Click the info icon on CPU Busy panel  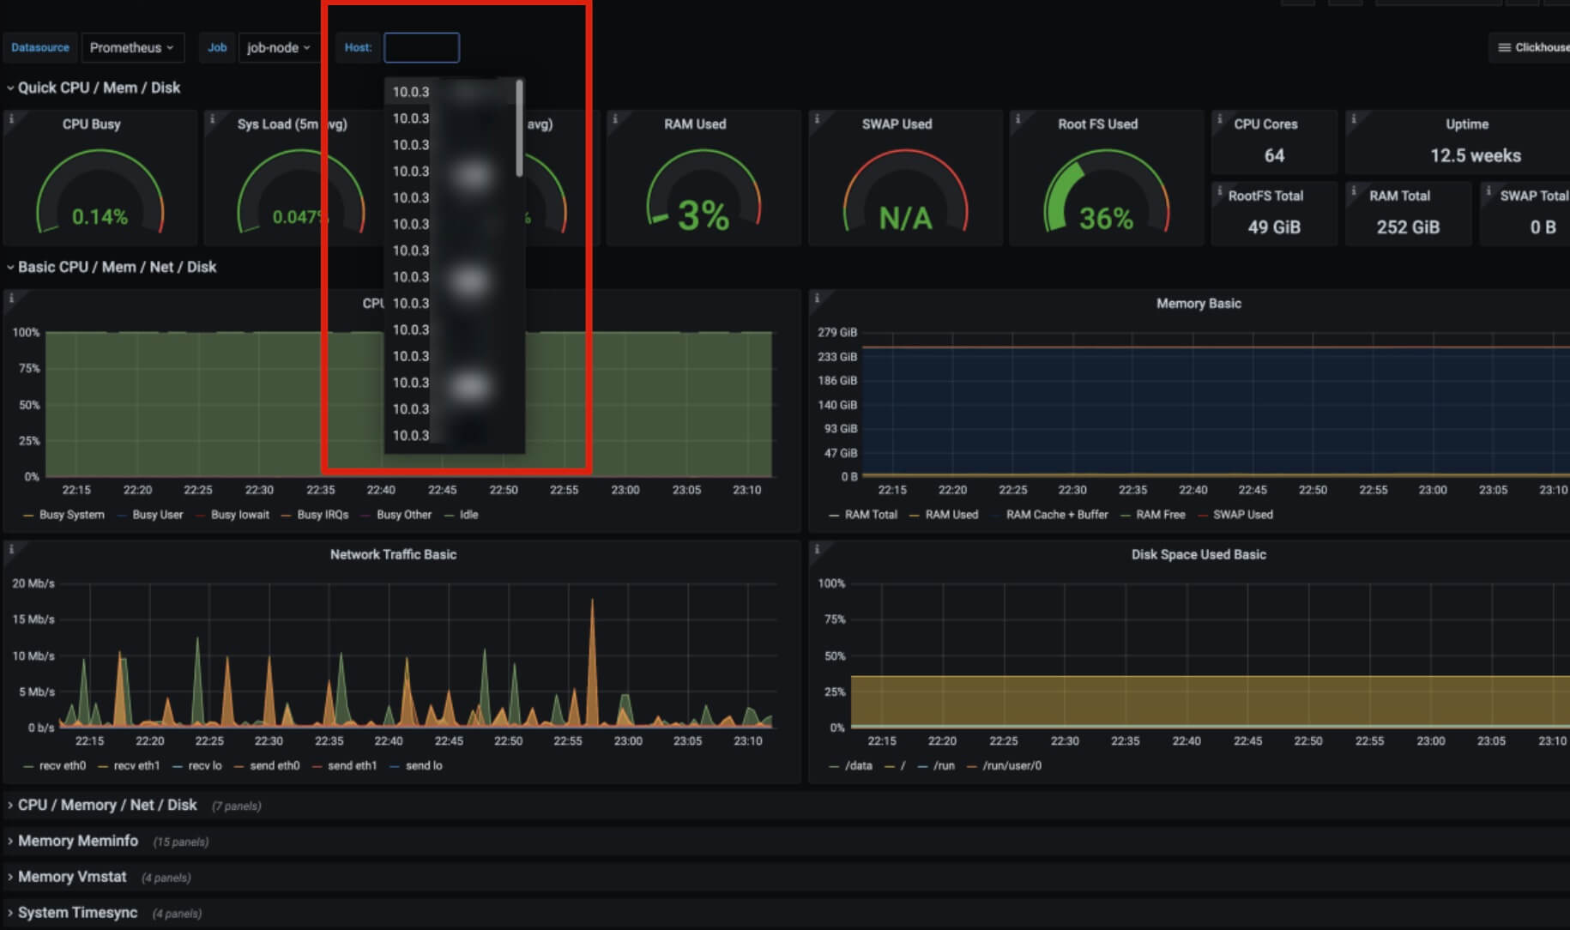pos(11,119)
